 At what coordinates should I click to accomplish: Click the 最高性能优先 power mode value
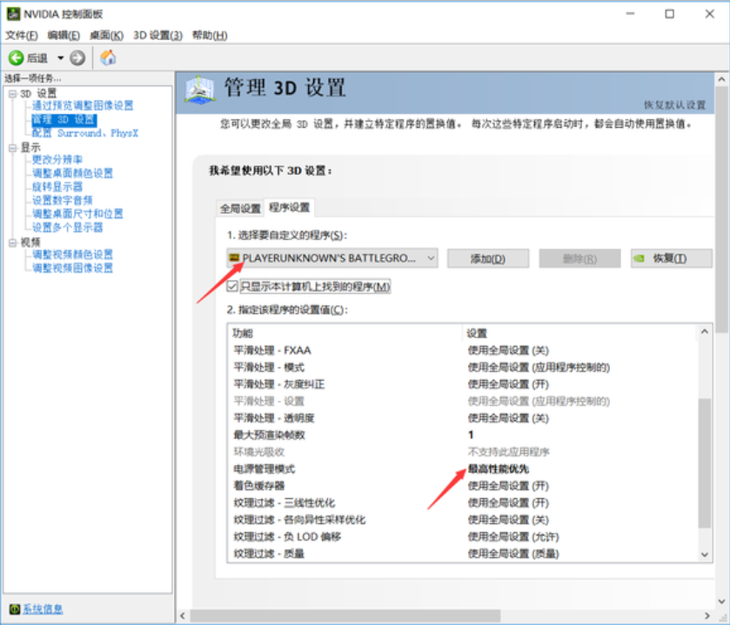coord(499,469)
